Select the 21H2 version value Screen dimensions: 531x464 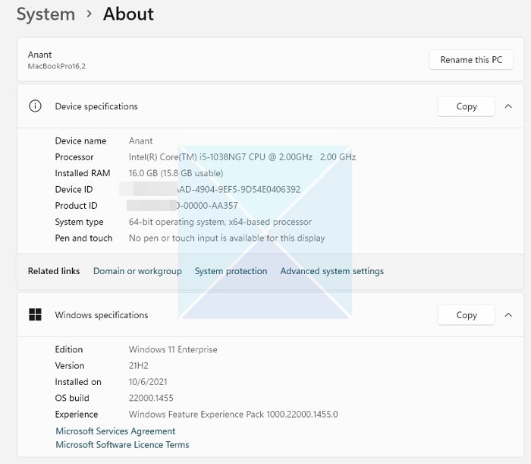(x=139, y=366)
